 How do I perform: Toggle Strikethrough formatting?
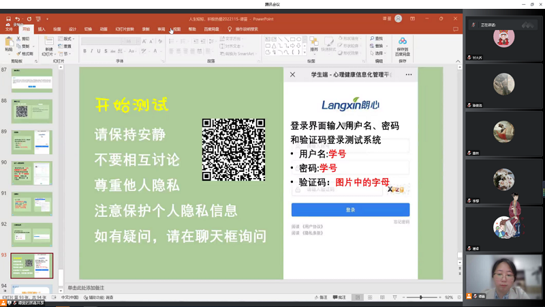112,51
